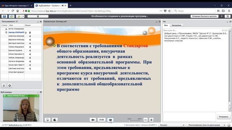Click the lecturer webcam video feed
This screenshot has height=130, width=232.
(x=21, y=109)
